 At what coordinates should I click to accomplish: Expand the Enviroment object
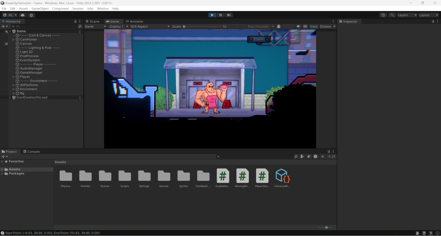[x=13, y=89]
